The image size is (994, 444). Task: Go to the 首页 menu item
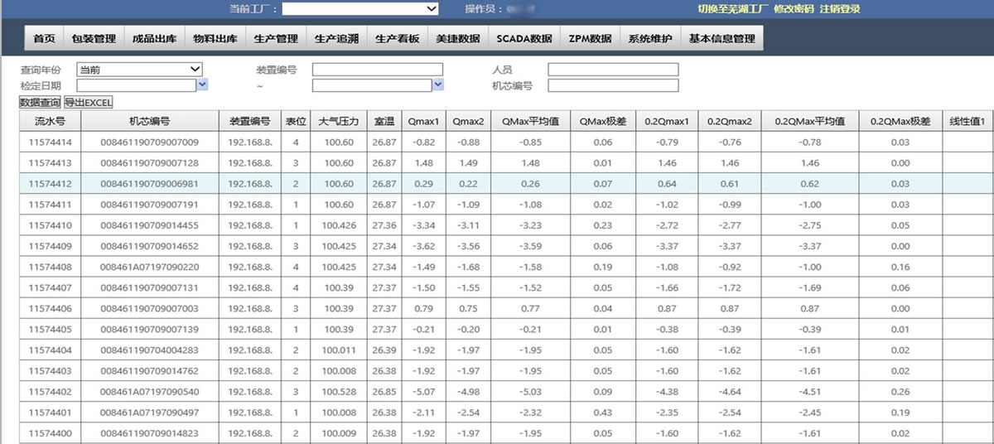coord(44,38)
